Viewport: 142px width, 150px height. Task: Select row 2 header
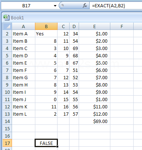pyautogui.click(x=7, y=34)
